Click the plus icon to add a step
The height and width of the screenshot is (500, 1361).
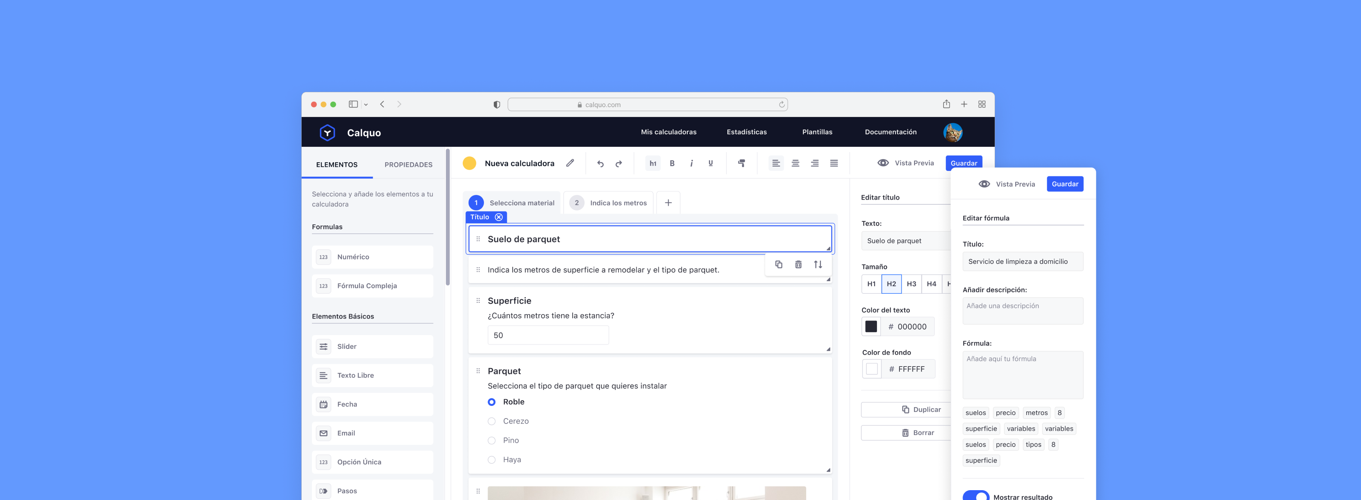pos(668,203)
